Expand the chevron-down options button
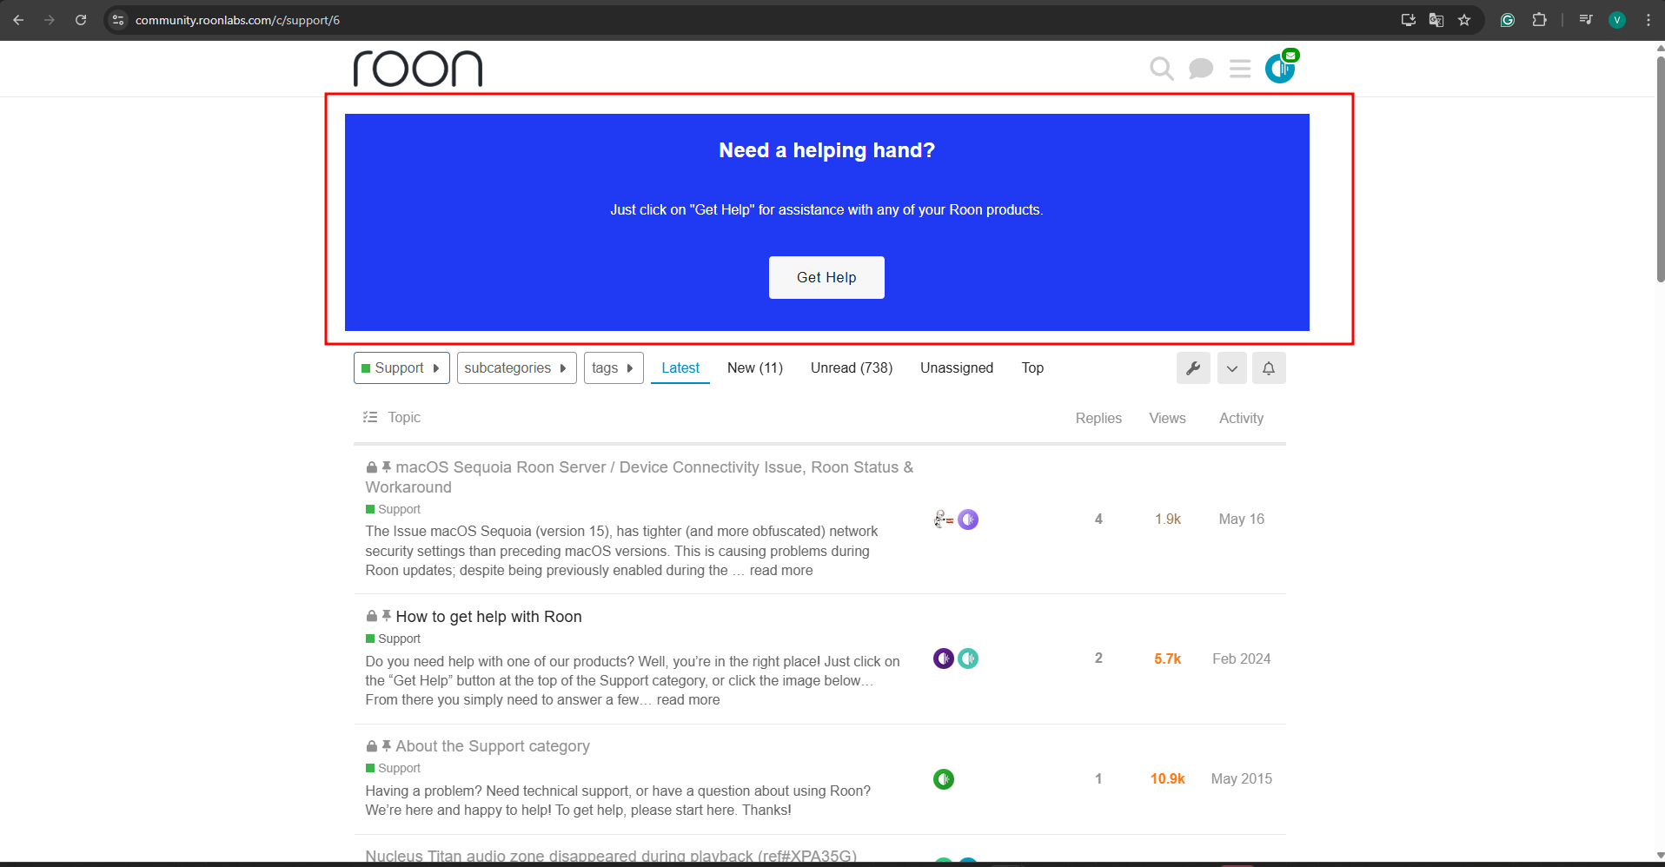This screenshot has height=867, width=1665. [1231, 368]
